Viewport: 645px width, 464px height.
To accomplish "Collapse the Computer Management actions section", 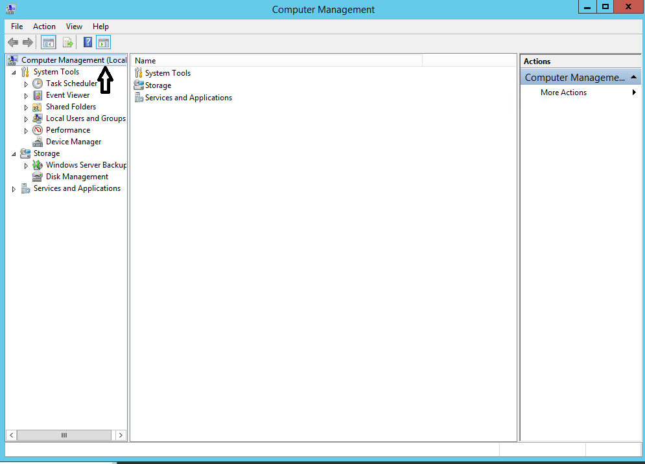I will coord(633,77).
